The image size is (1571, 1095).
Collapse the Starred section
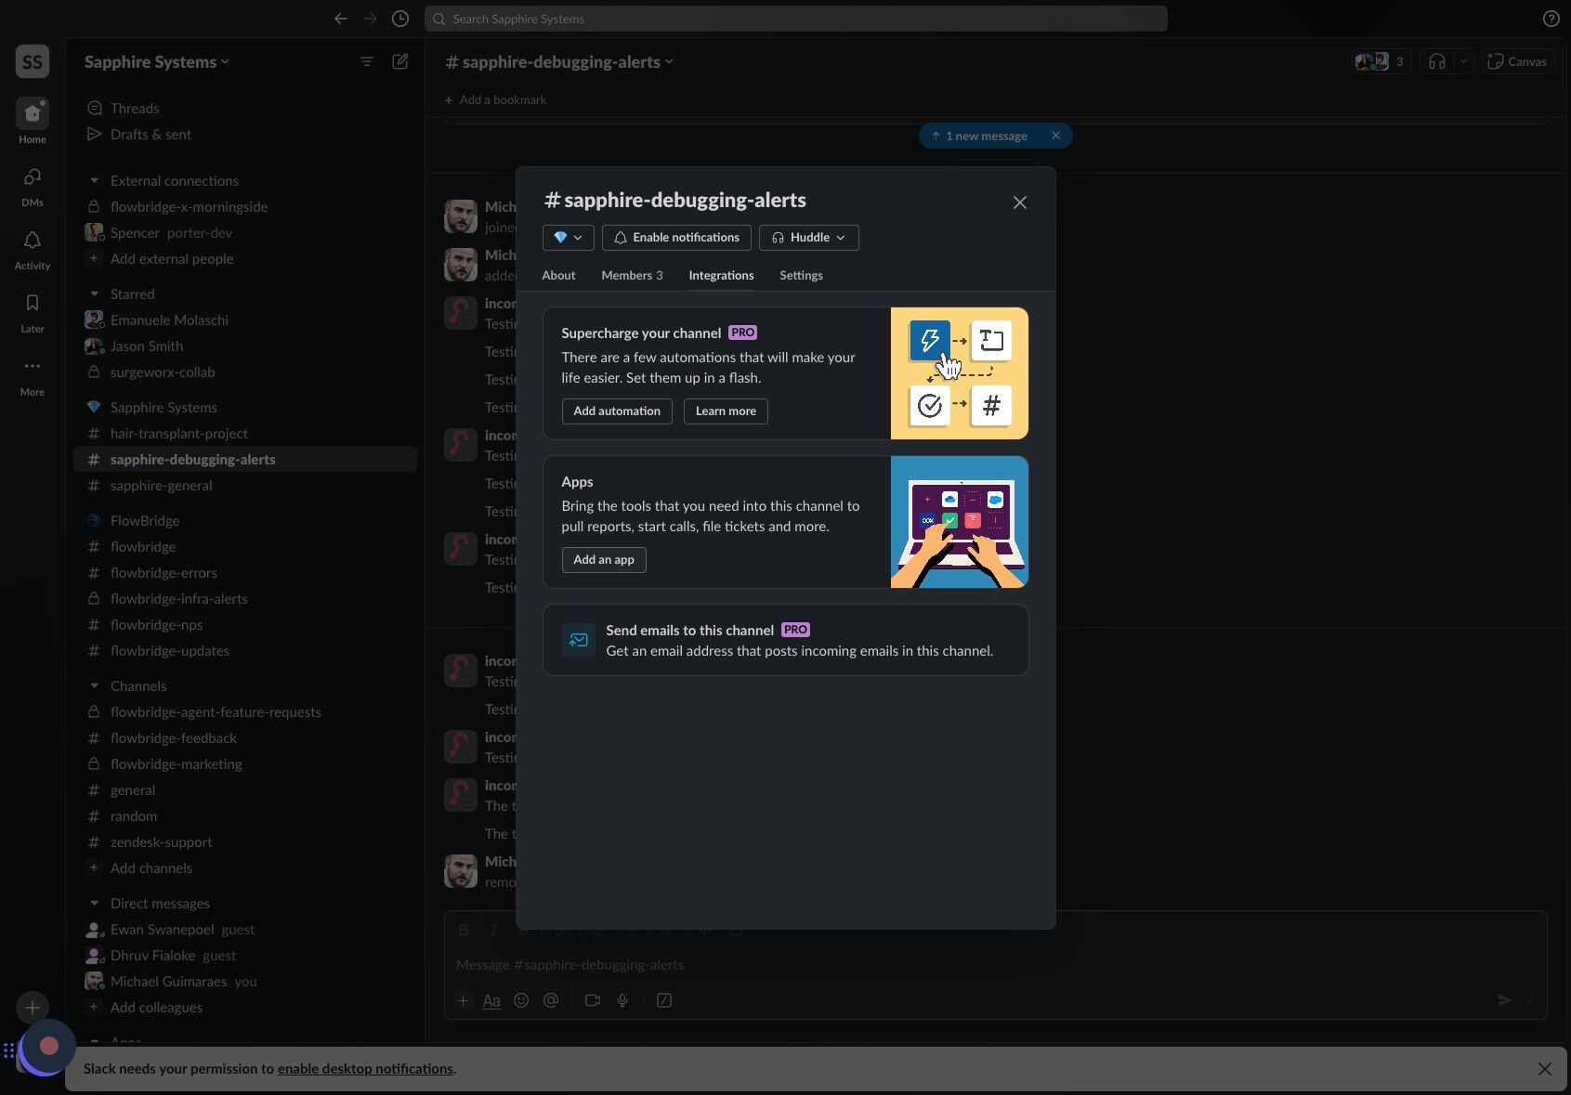94,294
